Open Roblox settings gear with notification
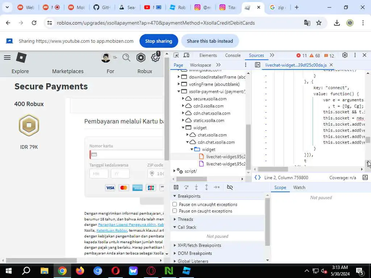Viewport: 371px width, 278px height. [x=155, y=58]
